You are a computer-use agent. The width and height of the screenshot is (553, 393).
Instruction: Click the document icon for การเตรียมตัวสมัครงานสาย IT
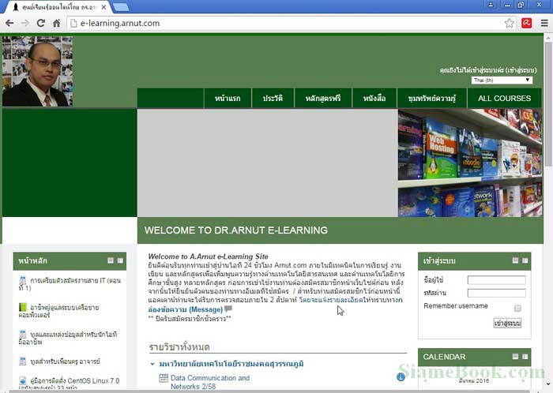(23, 281)
